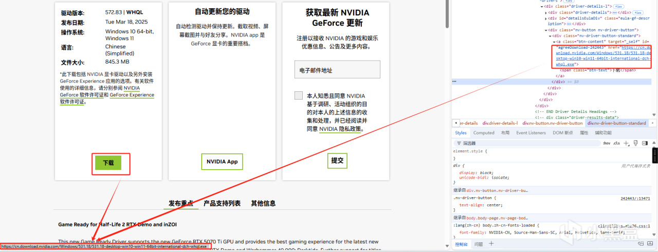Open the 布局 layout tab in DevTools

505,133
